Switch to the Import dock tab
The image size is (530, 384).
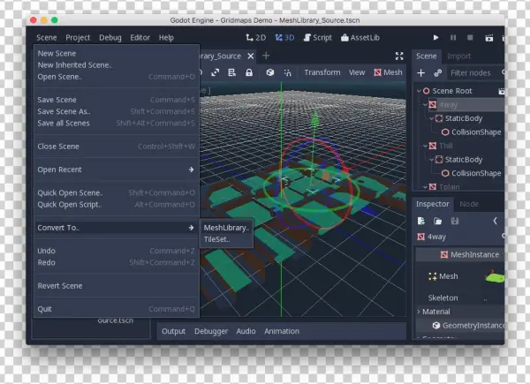[459, 56]
